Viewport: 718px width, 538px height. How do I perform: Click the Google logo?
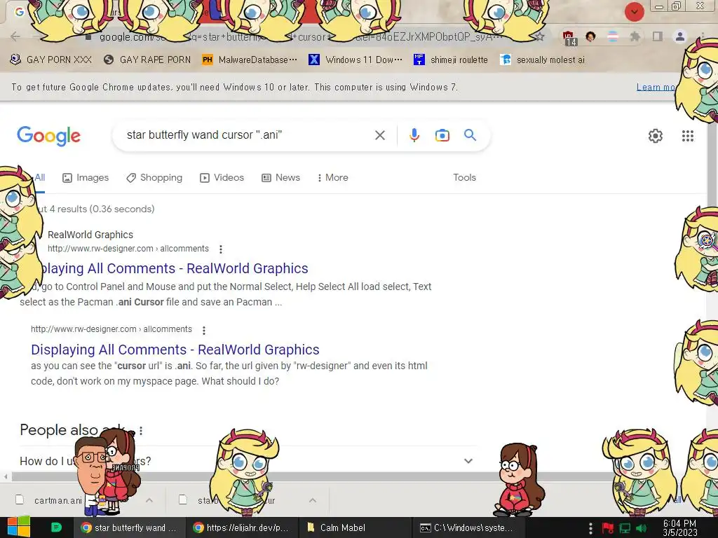pyautogui.click(x=49, y=136)
